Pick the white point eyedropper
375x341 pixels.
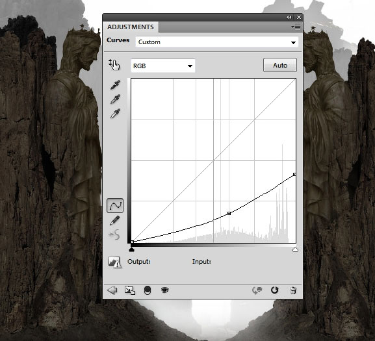click(x=115, y=114)
